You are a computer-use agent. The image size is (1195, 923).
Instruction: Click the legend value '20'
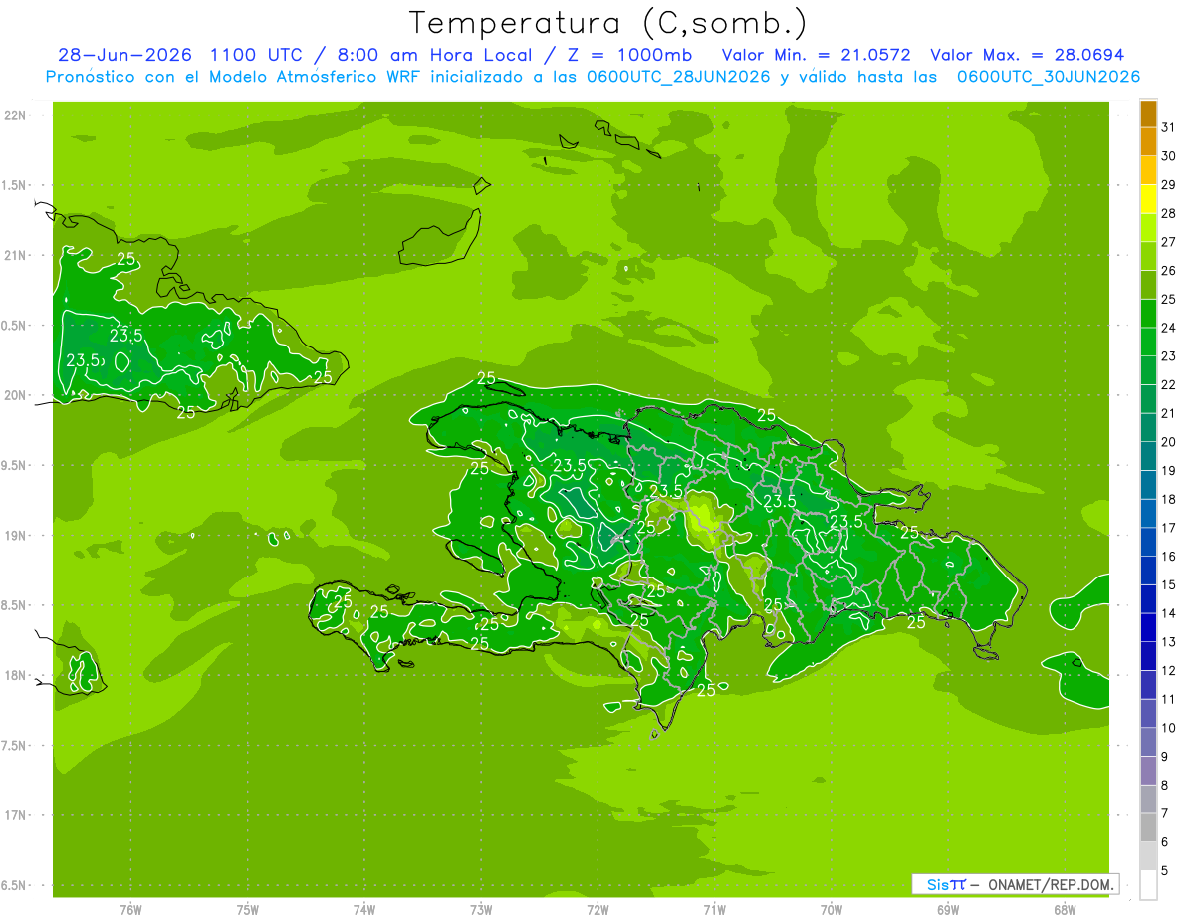(1168, 441)
